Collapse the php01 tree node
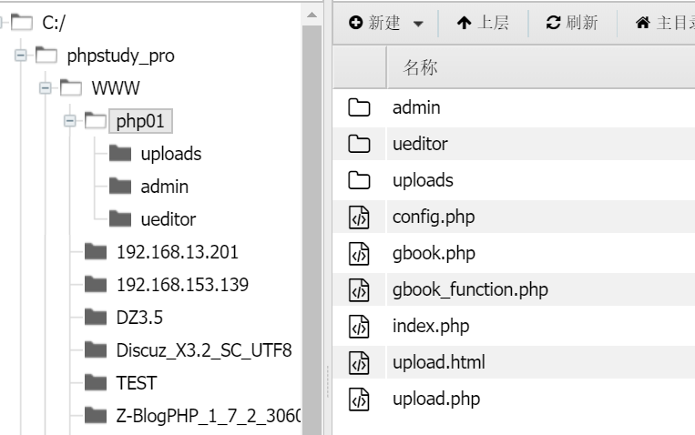Image resolution: width=695 pixels, height=435 pixels. [x=69, y=120]
